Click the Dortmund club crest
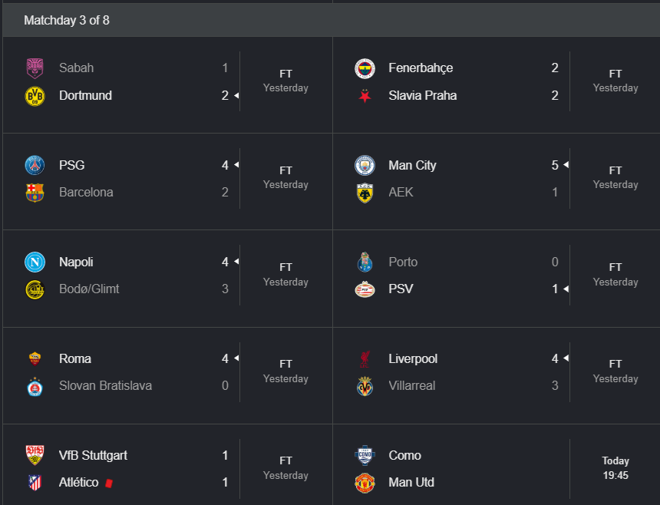Viewport: 660px width, 505px height. point(35,96)
